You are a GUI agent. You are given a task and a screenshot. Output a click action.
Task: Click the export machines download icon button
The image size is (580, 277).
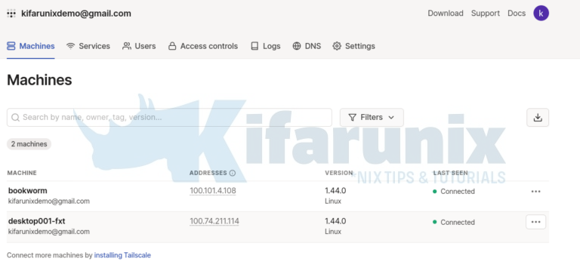tap(538, 118)
